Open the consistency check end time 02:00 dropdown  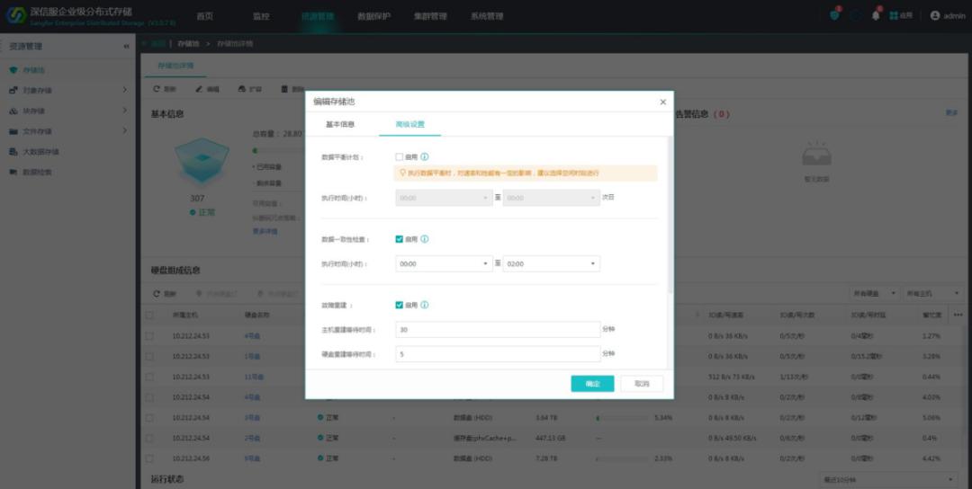click(551, 264)
